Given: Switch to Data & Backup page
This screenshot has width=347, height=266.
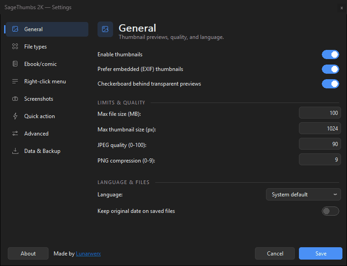Looking at the screenshot, I should 47,151.
